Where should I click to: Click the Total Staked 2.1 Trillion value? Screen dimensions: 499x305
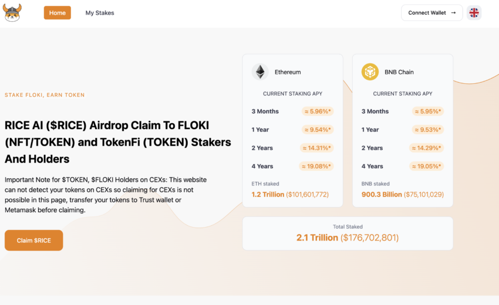tap(348, 238)
